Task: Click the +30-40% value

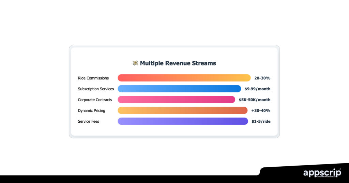Action: pos(261,110)
